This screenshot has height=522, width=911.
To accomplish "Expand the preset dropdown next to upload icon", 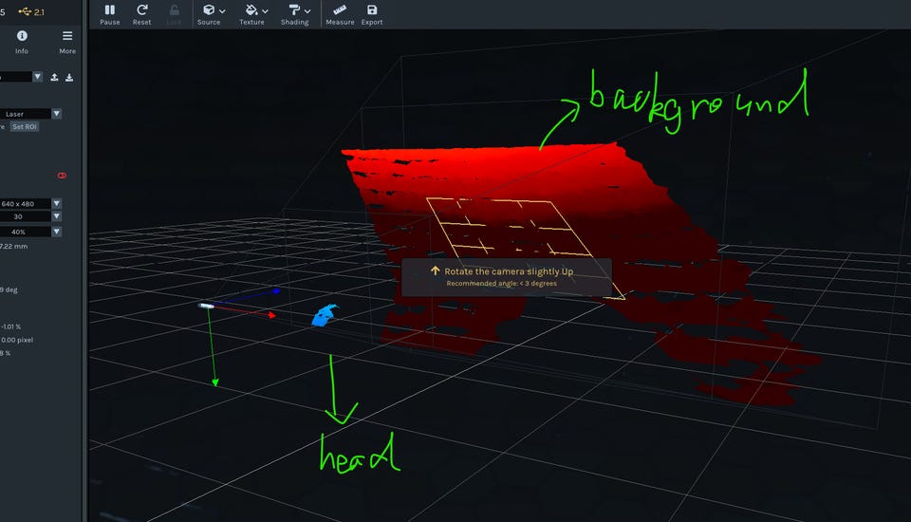I will [x=38, y=77].
